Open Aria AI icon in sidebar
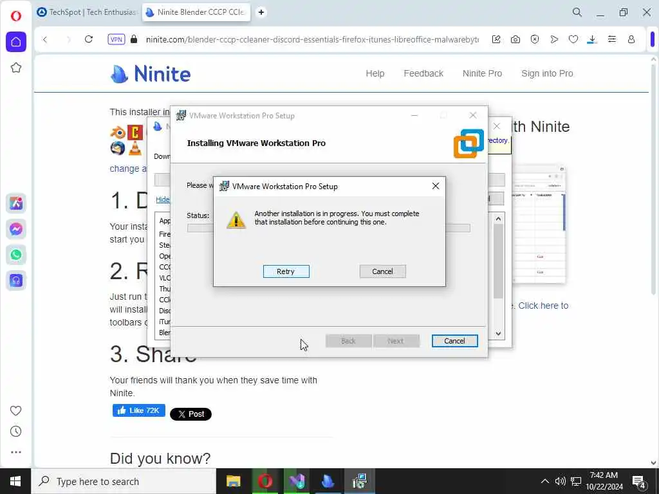 coord(16,203)
